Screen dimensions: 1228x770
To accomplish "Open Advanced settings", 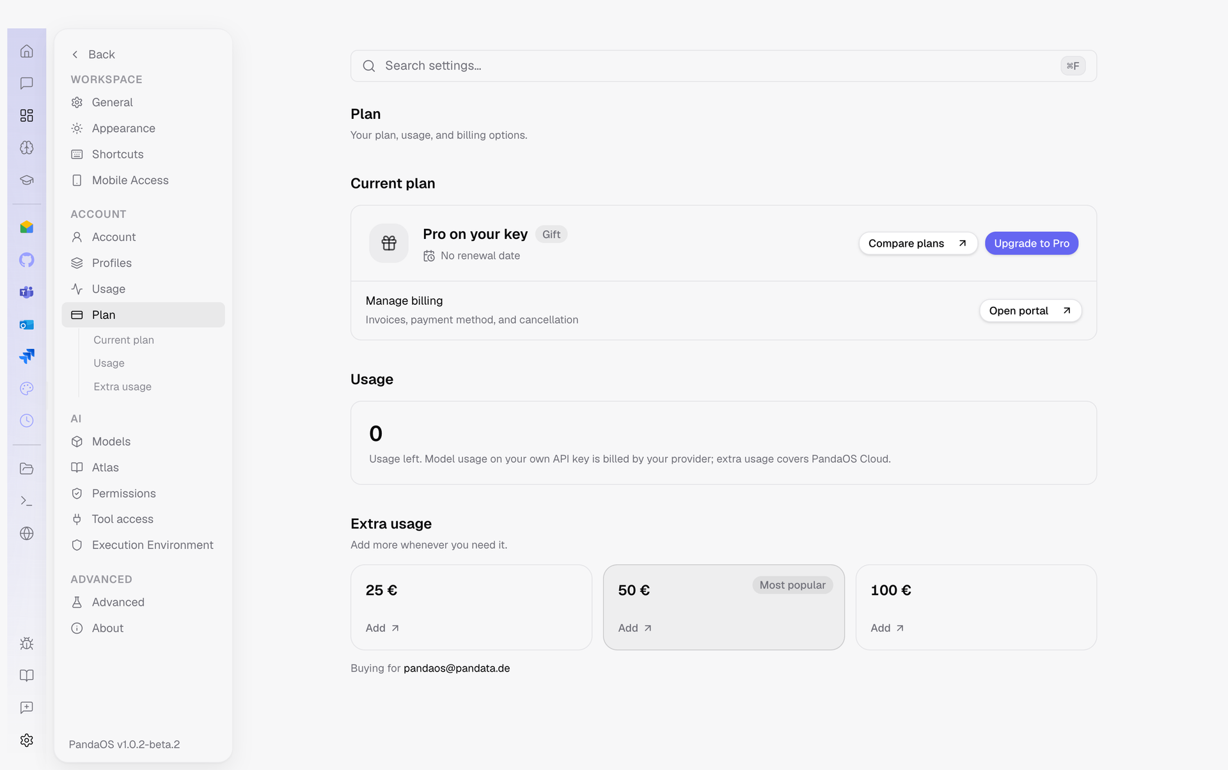I will 143,602.
